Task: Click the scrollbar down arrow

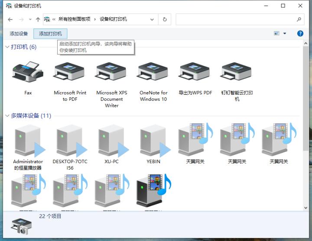Action: click(306, 208)
